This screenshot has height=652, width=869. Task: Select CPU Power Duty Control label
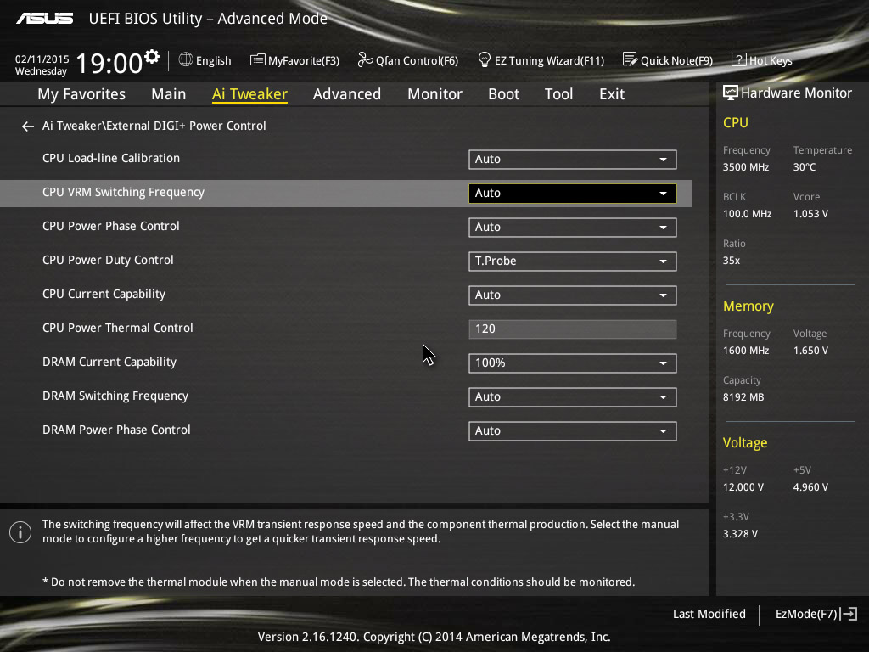coord(108,260)
